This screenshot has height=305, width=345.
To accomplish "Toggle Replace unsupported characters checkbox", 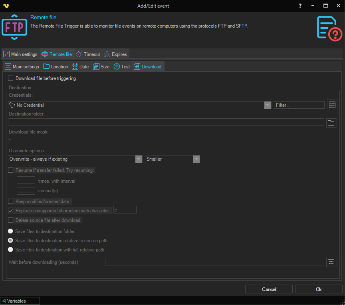I will (x=11, y=211).
